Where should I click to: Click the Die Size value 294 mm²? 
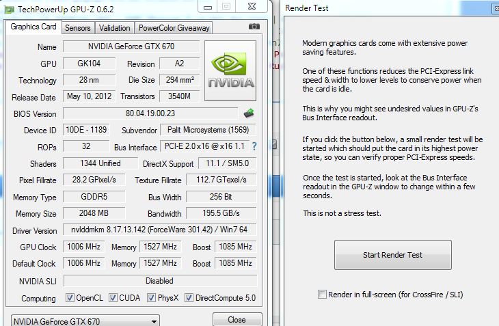[180, 80]
